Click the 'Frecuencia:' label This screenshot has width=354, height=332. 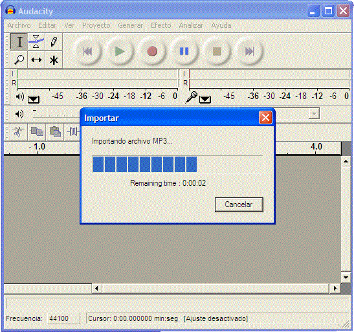[x=24, y=318]
